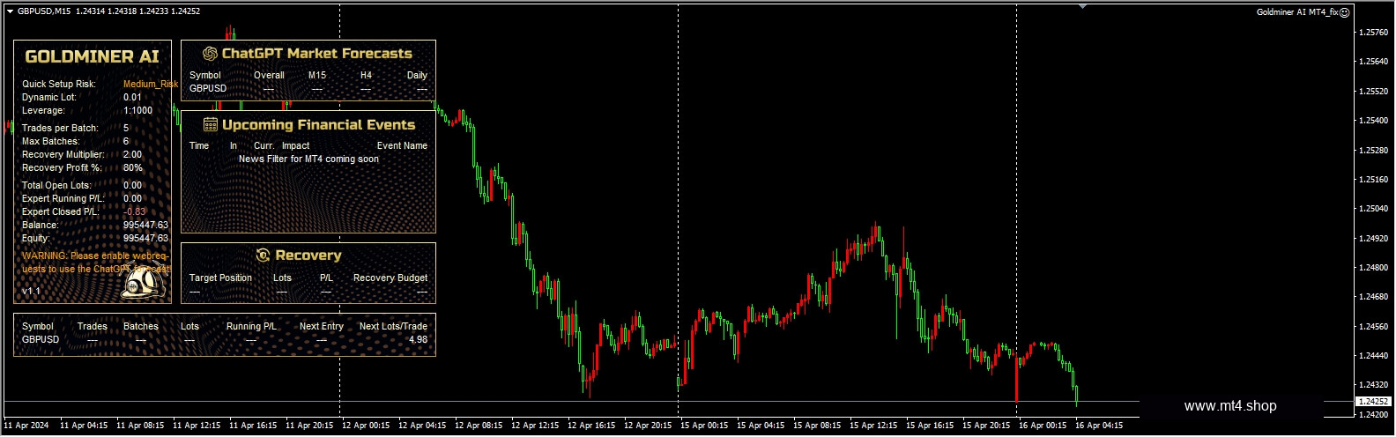This screenshot has height=437, width=1396.
Task: Click the Expert Running P/L label
Action: pyautogui.click(x=63, y=198)
